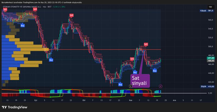Screen dimensions: 217x112
Task: Click the Sell signal above the November 500 peak
Action: pyautogui.click(x=146, y=44)
